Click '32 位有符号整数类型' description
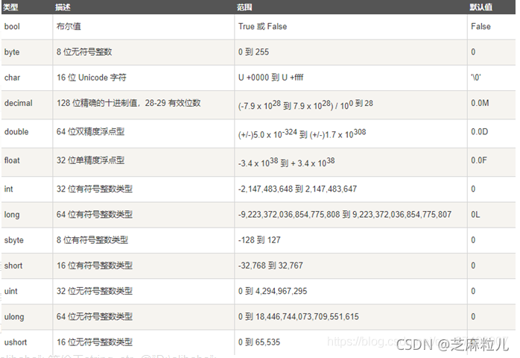520x358 pixels. [95, 189]
